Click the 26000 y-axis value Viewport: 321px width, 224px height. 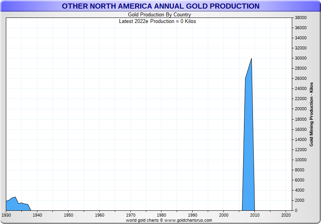pyautogui.click(x=301, y=78)
